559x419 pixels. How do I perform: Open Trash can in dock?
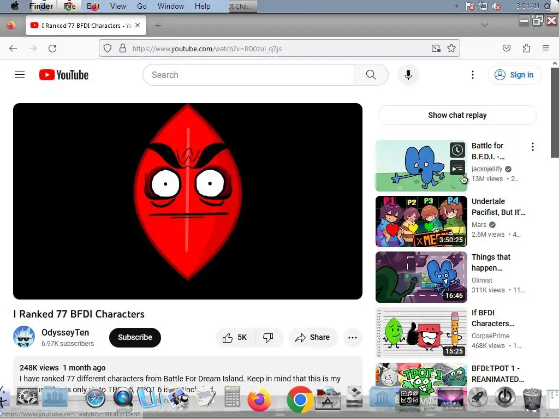pyautogui.click(x=532, y=399)
